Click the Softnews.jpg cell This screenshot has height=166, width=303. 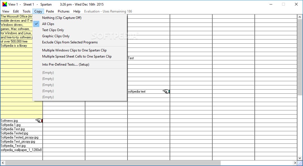tap(21, 121)
